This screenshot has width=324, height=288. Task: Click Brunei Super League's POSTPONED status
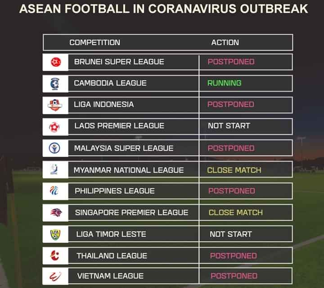(231, 62)
